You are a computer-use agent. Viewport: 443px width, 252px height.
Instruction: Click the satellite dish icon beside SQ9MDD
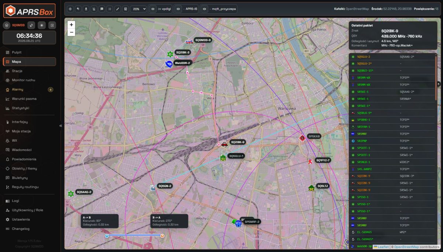32,25
